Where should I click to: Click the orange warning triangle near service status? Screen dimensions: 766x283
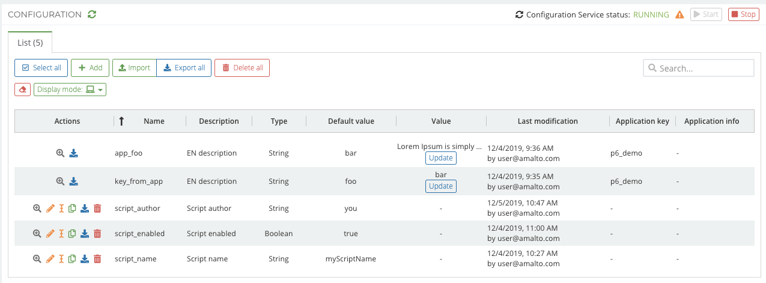(679, 14)
